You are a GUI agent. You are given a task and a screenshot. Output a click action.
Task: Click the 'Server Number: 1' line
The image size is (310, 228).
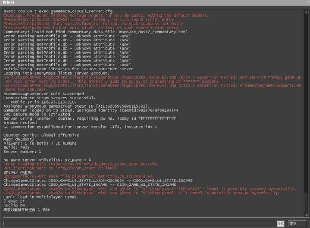22,151
